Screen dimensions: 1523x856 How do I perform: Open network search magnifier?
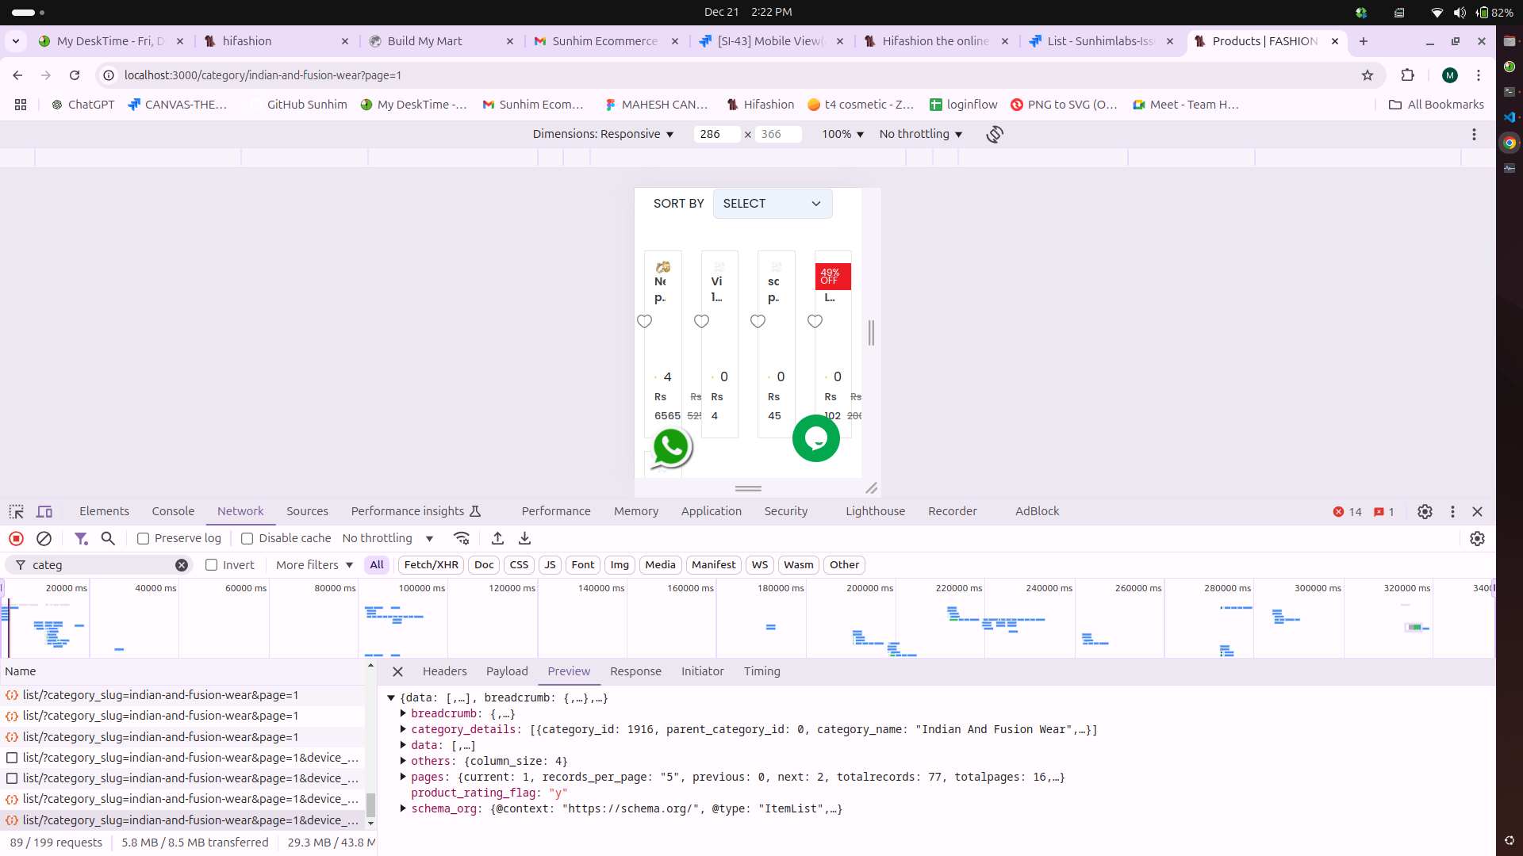(108, 538)
